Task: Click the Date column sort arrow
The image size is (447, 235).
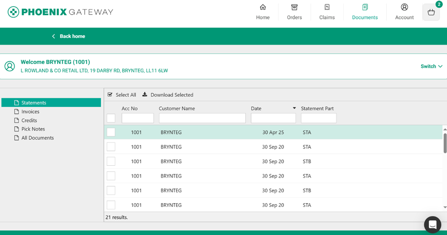Action: click(x=294, y=109)
